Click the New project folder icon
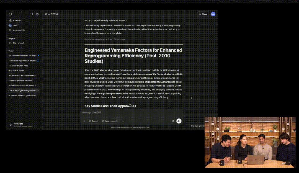 tap(10, 43)
